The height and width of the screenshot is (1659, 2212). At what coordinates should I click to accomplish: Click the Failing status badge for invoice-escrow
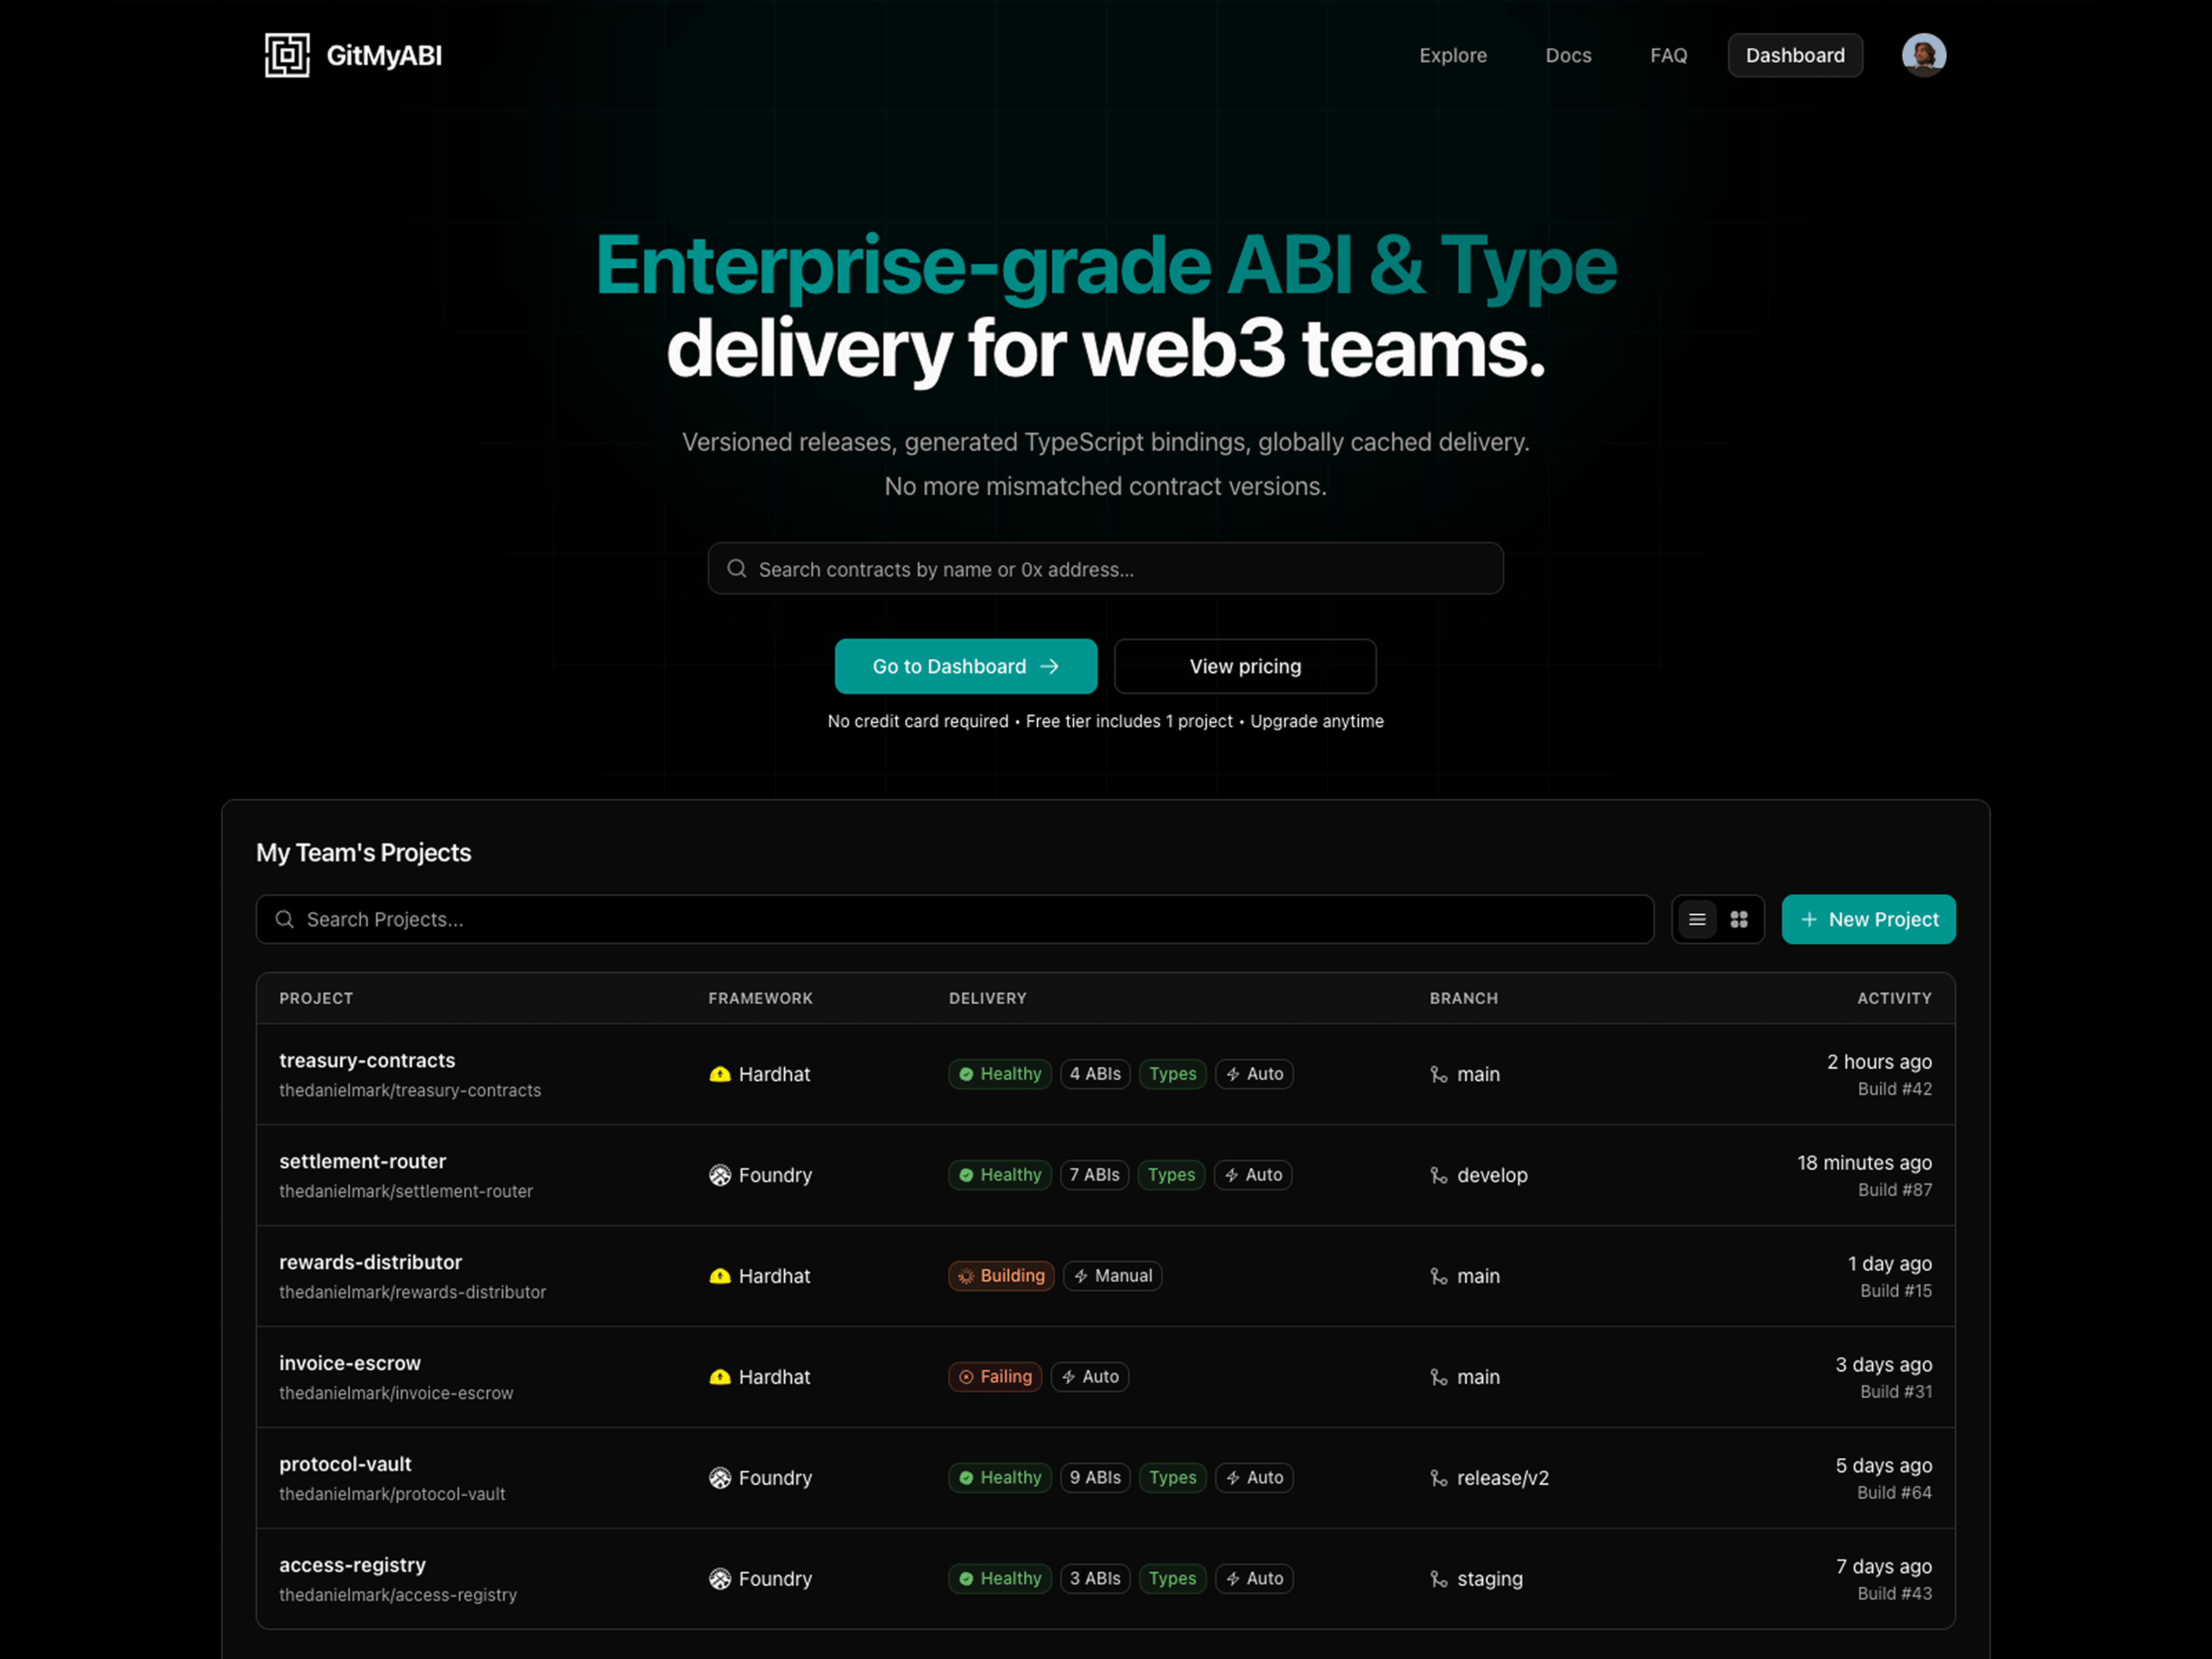click(x=995, y=1376)
